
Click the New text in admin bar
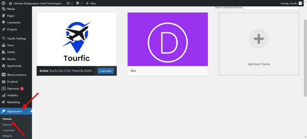click(93, 3)
